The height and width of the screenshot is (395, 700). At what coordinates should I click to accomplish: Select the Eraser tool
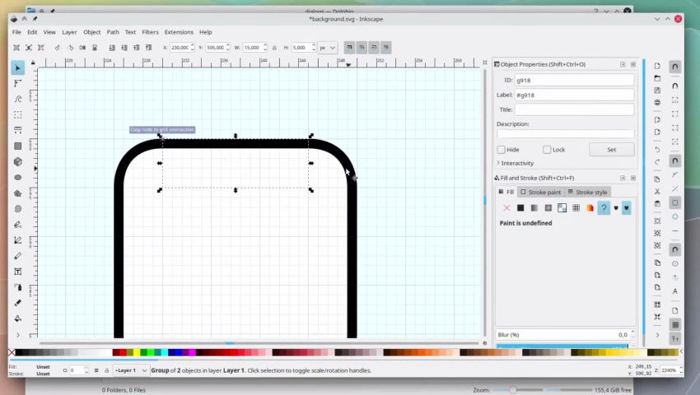18,303
